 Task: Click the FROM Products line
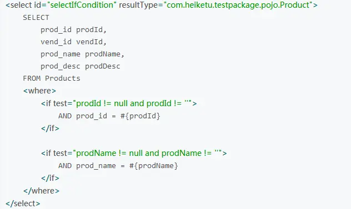point(52,78)
